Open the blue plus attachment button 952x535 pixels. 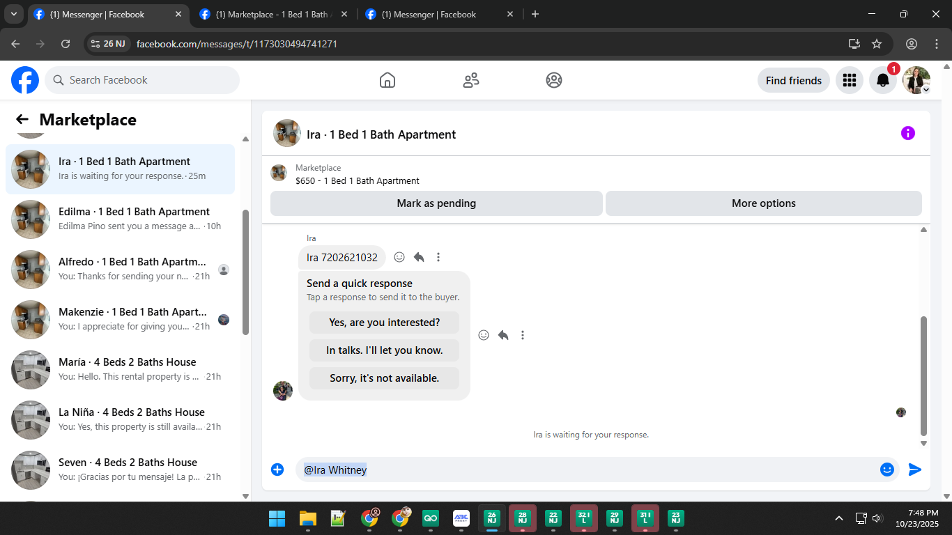click(277, 470)
